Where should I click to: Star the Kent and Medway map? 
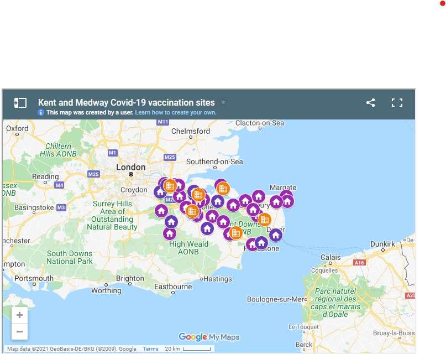click(x=223, y=102)
